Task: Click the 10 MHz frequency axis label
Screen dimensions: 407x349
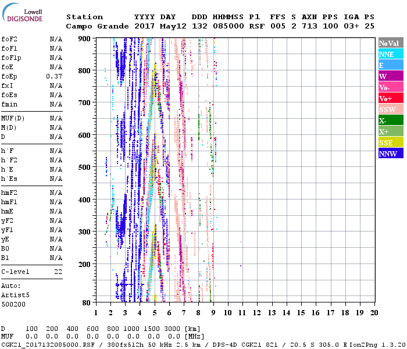Action: (x=228, y=313)
